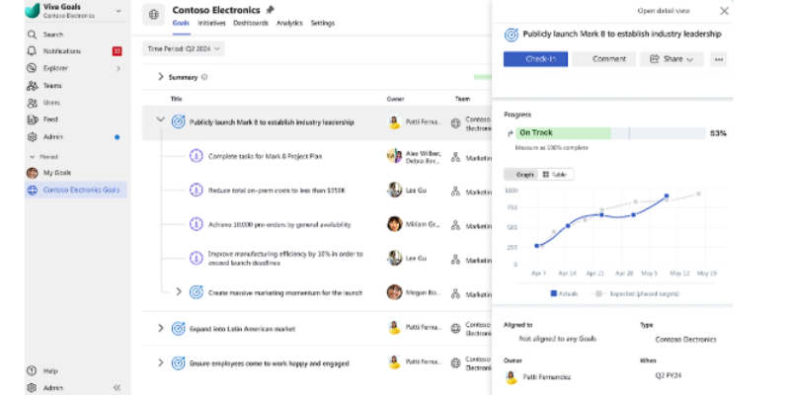Click the Viva Goals logo icon
Screen dimensions: 790x395
click(33, 11)
